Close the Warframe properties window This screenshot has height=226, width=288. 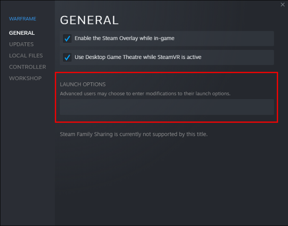[282, 5]
